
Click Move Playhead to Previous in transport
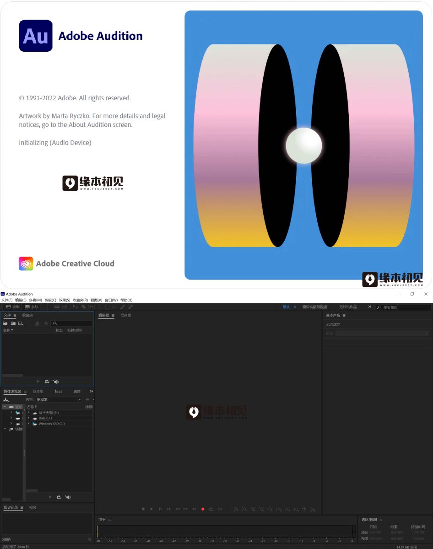[168, 509]
